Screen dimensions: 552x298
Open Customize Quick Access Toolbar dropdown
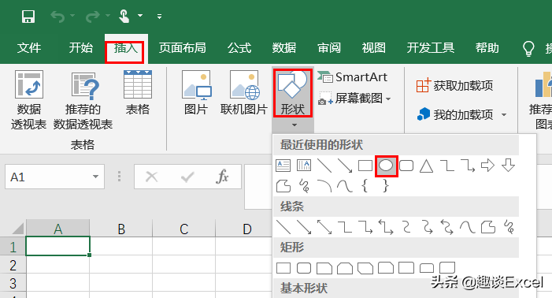pyautogui.click(x=160, y=17)
